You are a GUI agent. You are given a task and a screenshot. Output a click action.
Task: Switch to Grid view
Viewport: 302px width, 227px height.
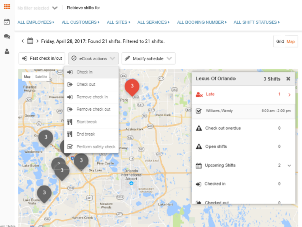pos(280,41)
